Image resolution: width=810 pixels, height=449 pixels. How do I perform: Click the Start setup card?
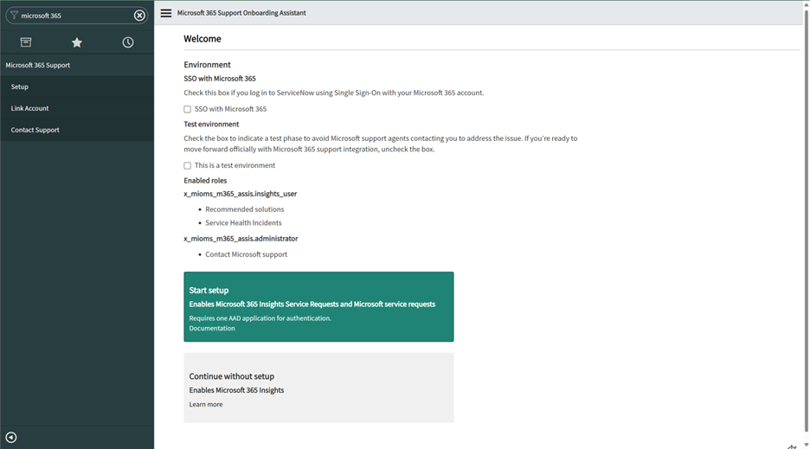click(318, 307)
